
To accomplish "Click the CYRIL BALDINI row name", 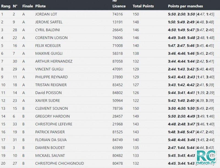I will (x=47, y=30).
